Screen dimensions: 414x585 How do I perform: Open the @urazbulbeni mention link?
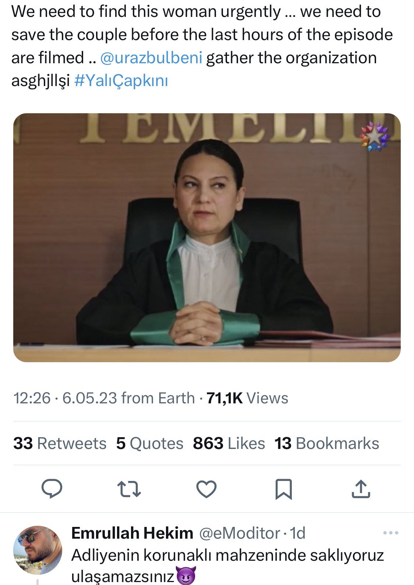(x=151, y=58)
